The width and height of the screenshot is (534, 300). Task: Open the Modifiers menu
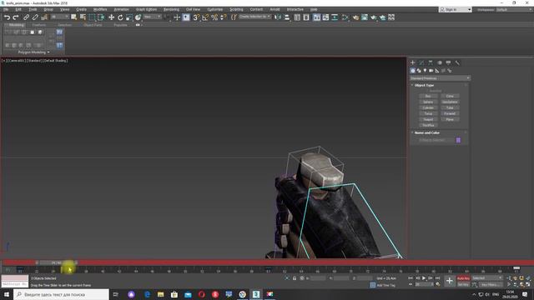coord(100,9)
